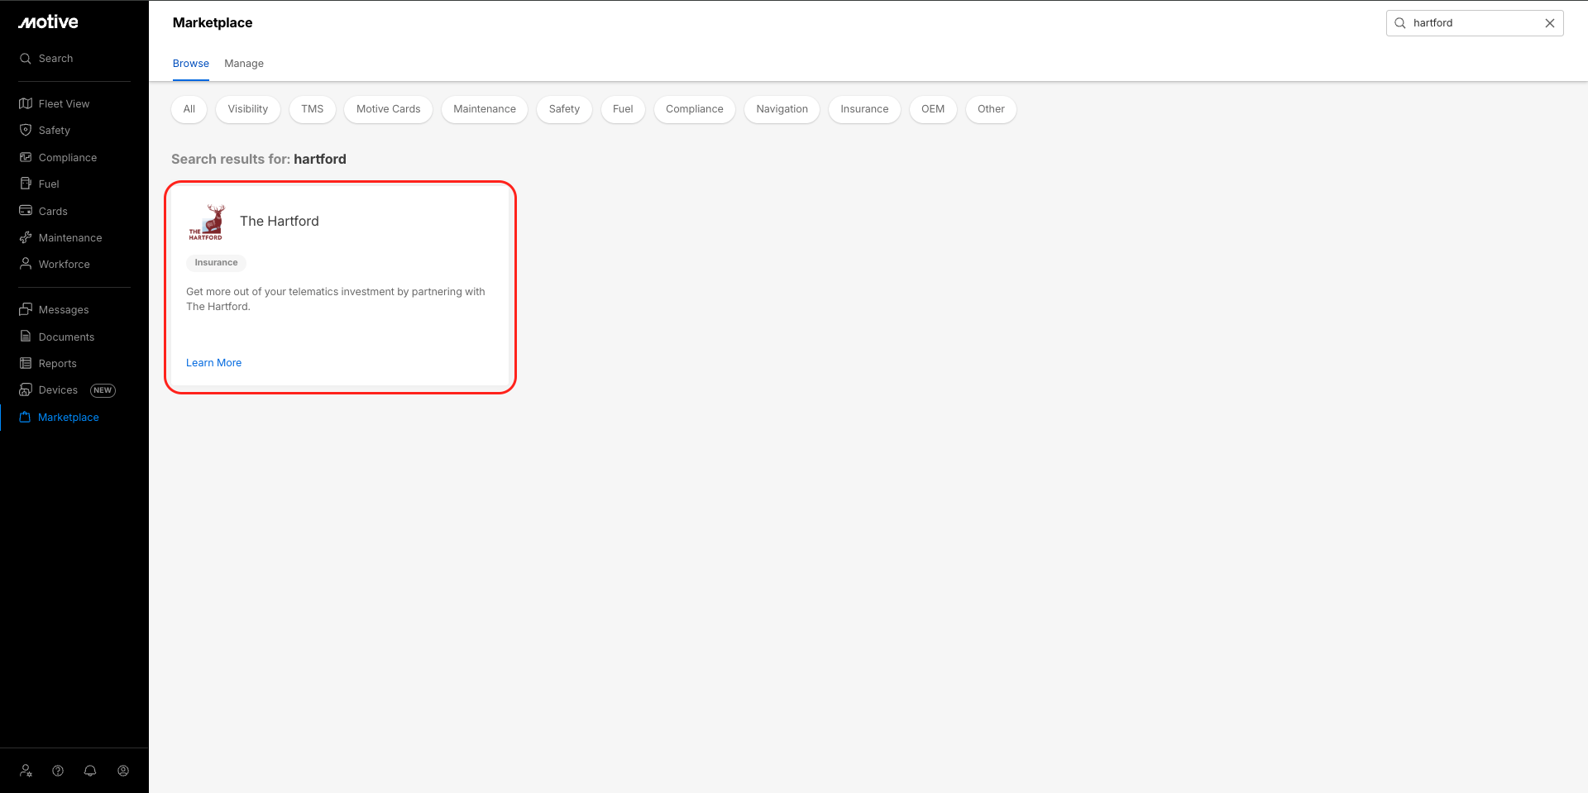This screenshot has height=793, width=1588.
Task: Focus the marketplace search field
Action: 1475,23
